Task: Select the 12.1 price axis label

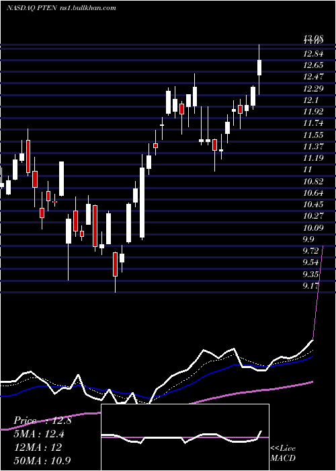Action: pos(310,100)
